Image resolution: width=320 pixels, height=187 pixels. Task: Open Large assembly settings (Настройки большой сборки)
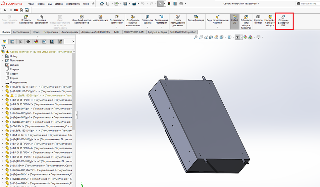click(x=270, y=21)
